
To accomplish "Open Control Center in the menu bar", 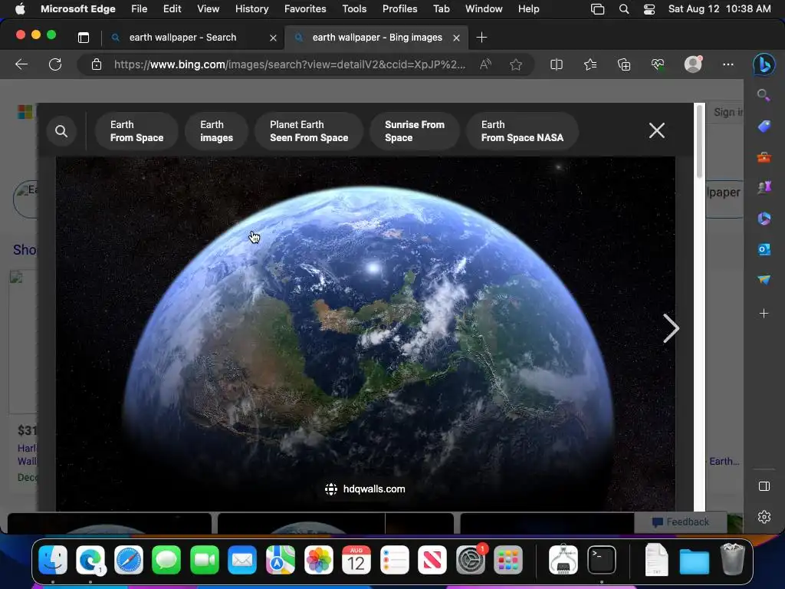I will click(x=649, y=9).
